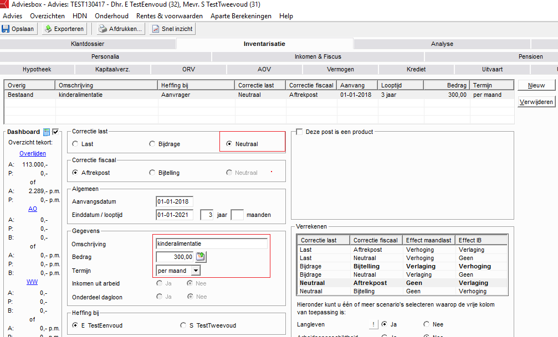Switch to the Klantdossier tab
Image resolution: width=558 pixels, height=337 pixels.
(x=88, y=44)
